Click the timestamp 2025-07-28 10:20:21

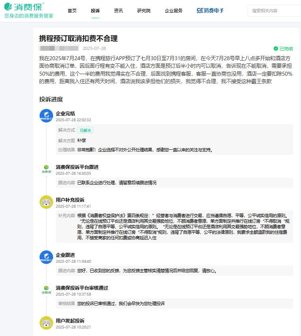[x=73, y=327]
